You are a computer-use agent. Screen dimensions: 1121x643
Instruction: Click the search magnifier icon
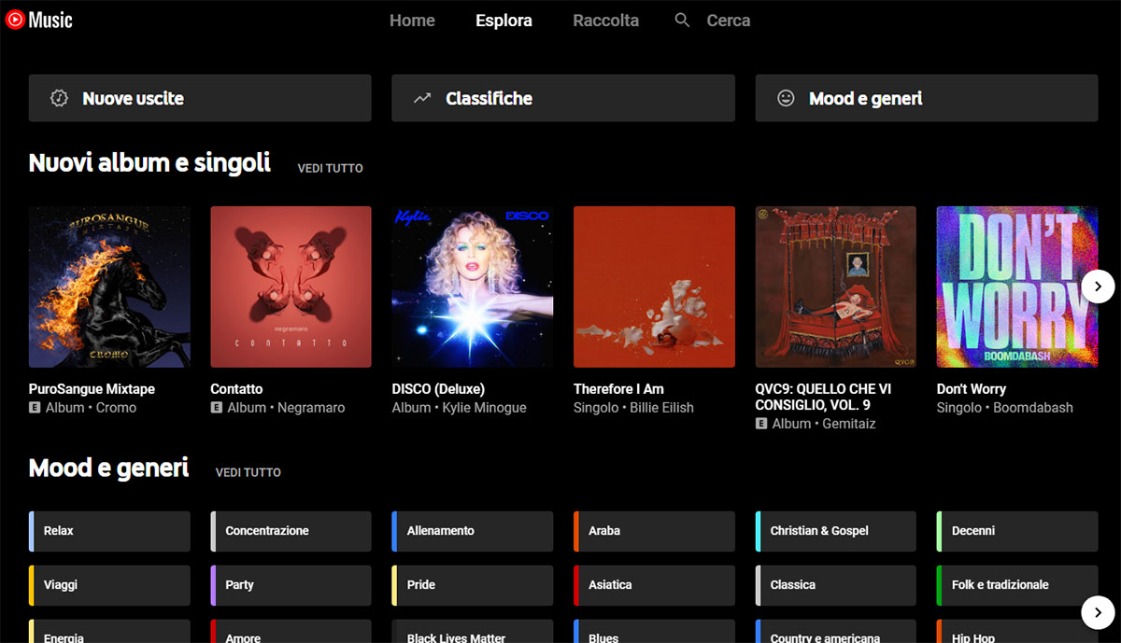(x=682, y=20)
